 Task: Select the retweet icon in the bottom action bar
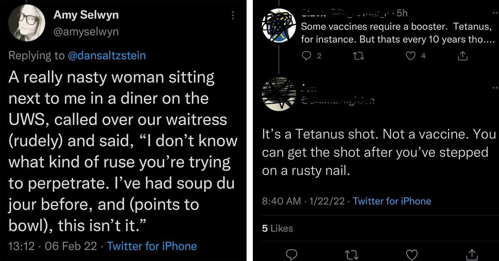(x=352, y=254)
